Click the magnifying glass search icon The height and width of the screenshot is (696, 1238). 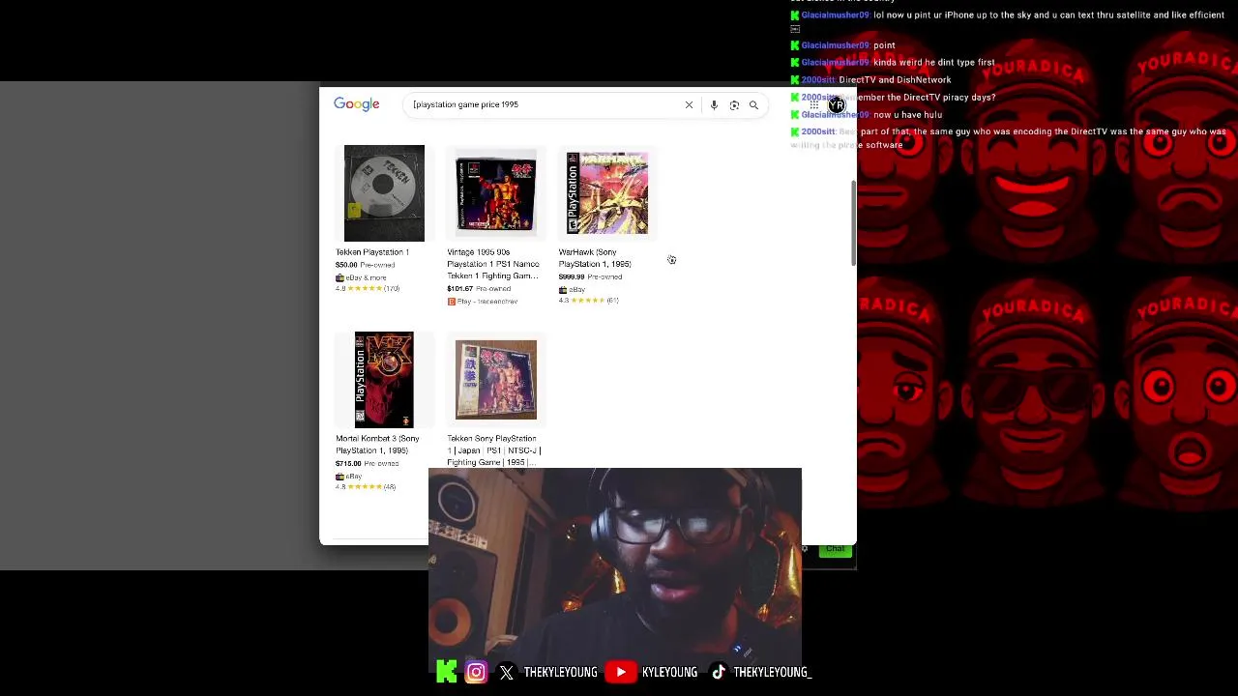pyautogui.click(x=753, y=104)
